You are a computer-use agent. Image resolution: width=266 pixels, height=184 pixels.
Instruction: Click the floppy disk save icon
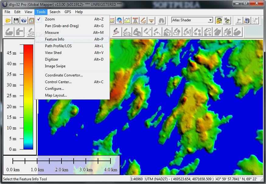click(x=16, y=20)
